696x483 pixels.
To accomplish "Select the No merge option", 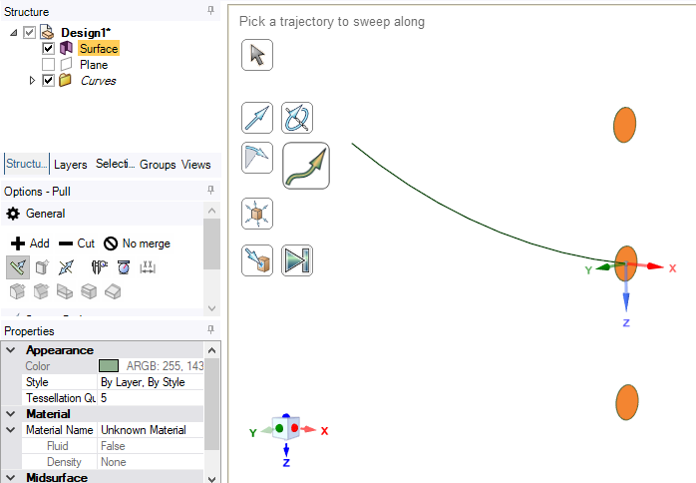I will 137,243.
